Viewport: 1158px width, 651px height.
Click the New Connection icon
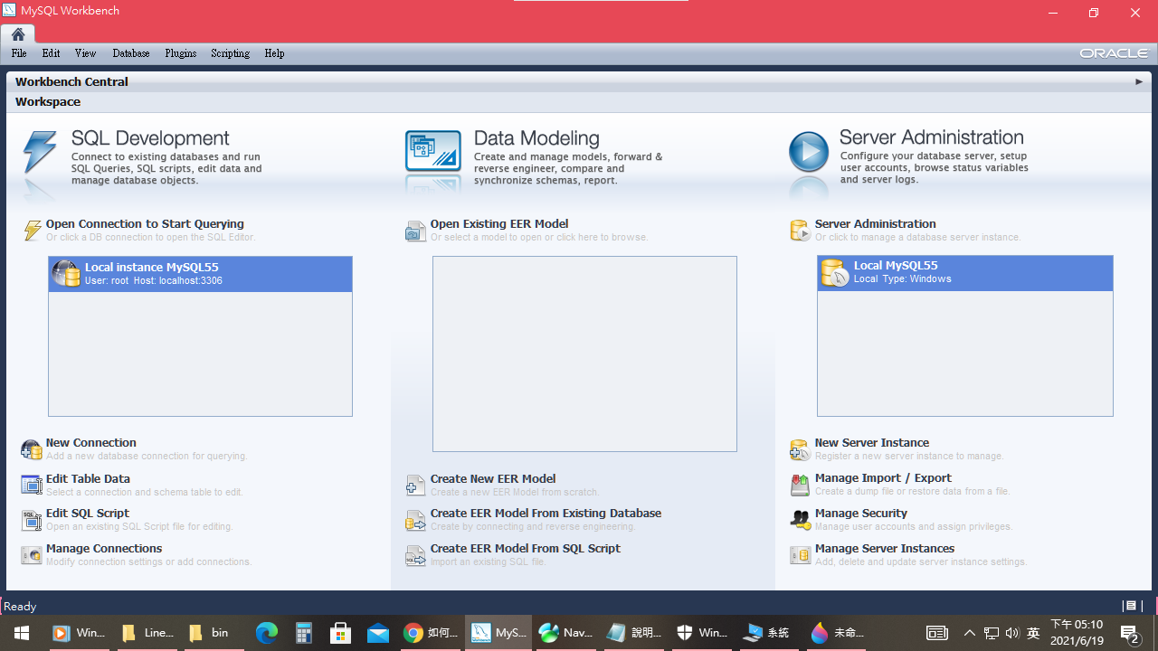tap(32, 449)
